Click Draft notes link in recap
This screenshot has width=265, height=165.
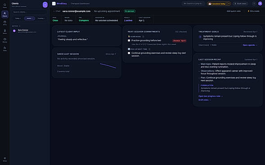[x=205, y=100]
